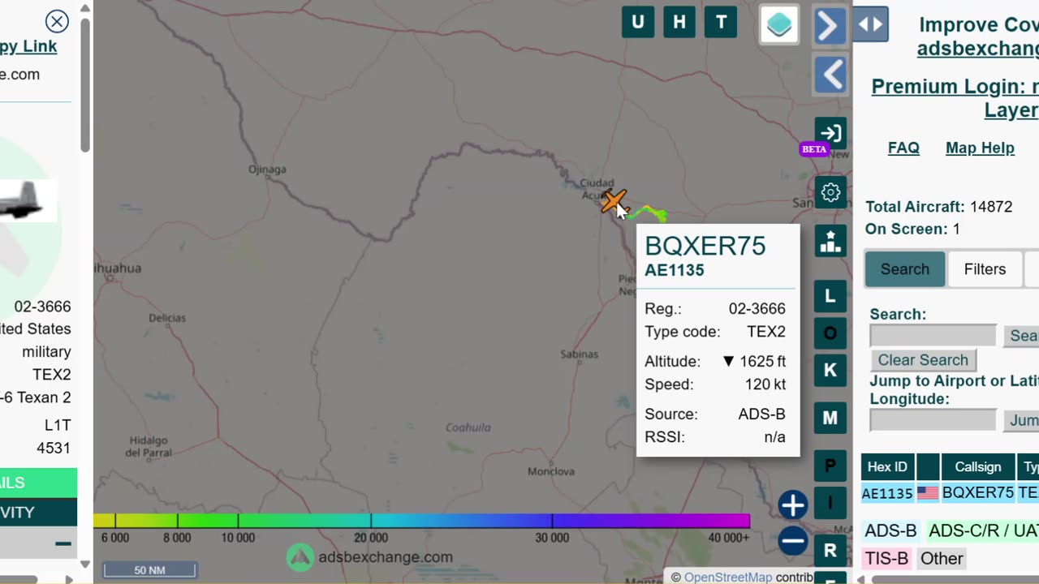Screen dimensions: 1039x584
Task: Sort table by Callsign column
Action: pos(977,467)
